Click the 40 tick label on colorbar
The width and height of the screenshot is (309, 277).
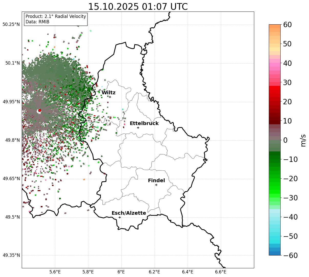click(x=288, y=63)
